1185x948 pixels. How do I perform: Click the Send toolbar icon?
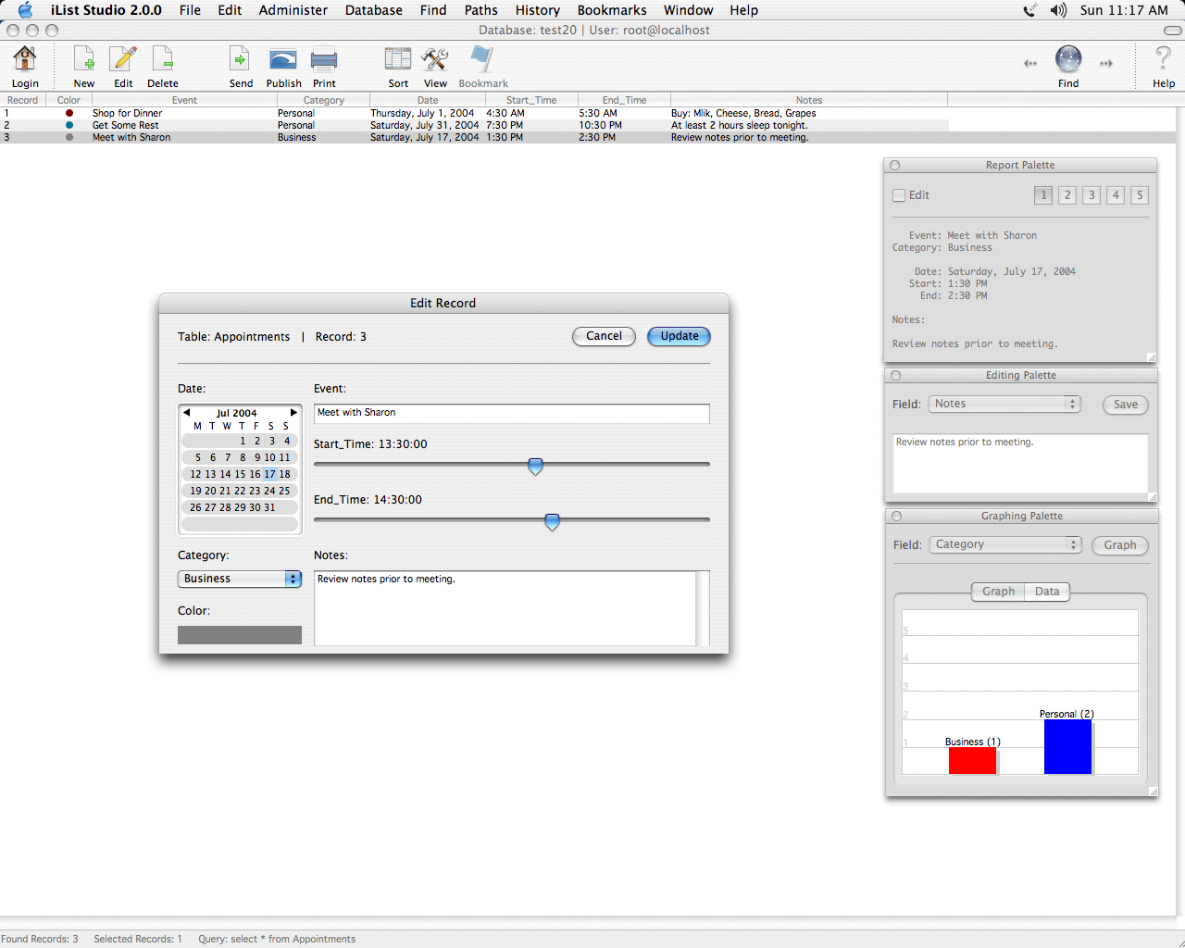(241, 59)
